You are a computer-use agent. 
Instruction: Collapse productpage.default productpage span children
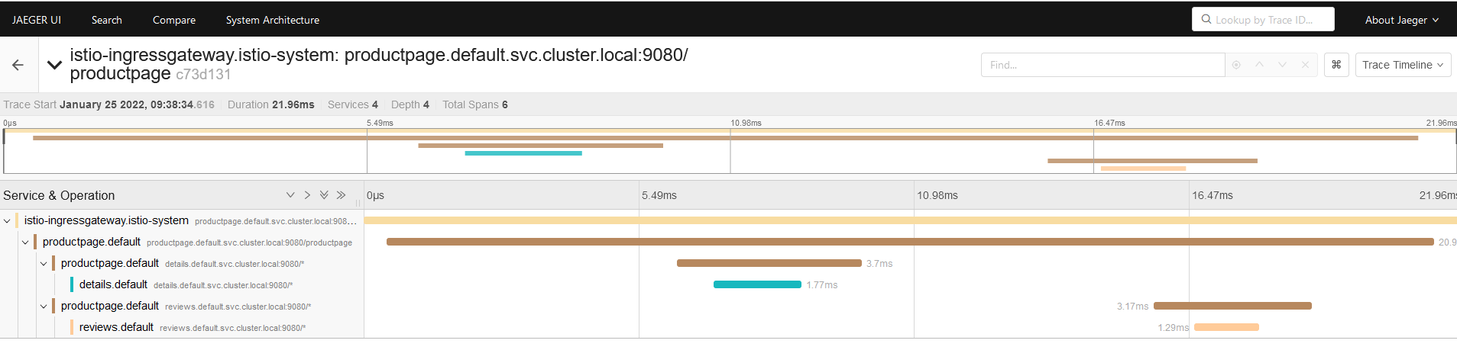coord(25,242)
